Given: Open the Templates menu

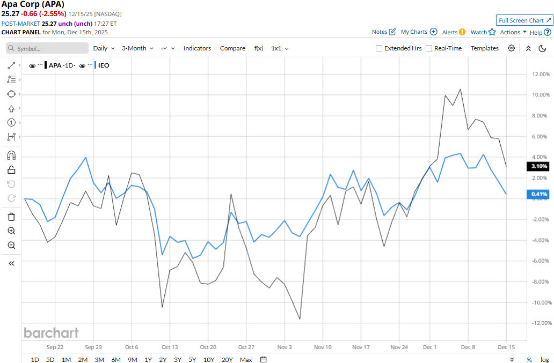Looking at the screenshot, I should pyautogui.click(x=484, y=48).
